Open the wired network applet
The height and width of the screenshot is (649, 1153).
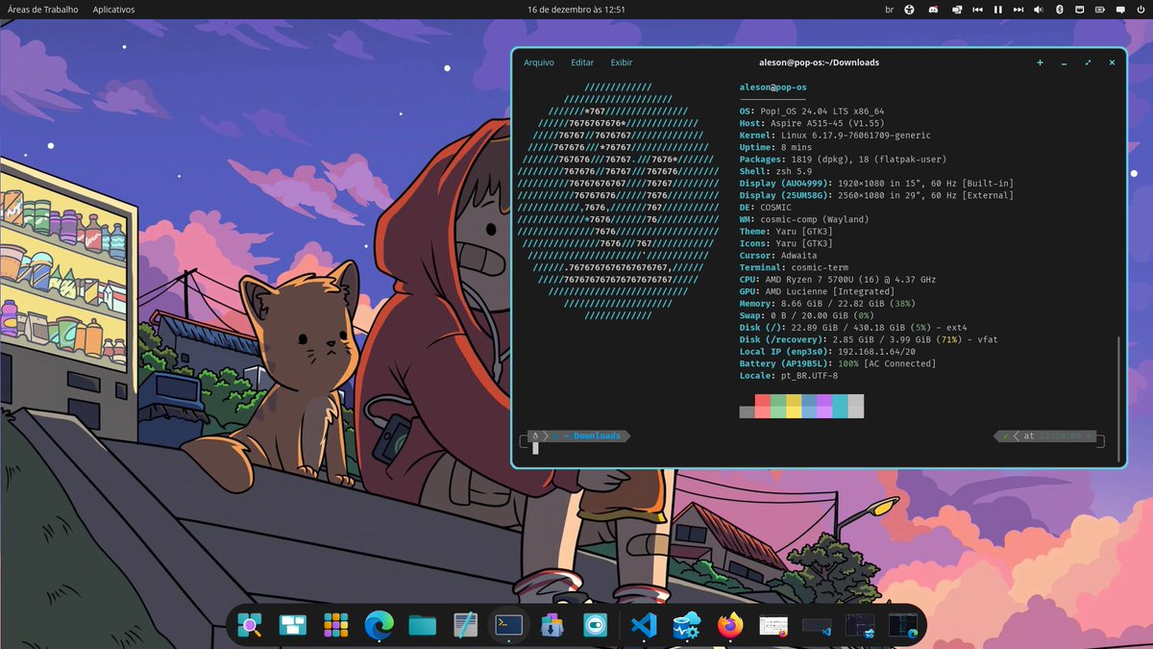(1079, 9)
